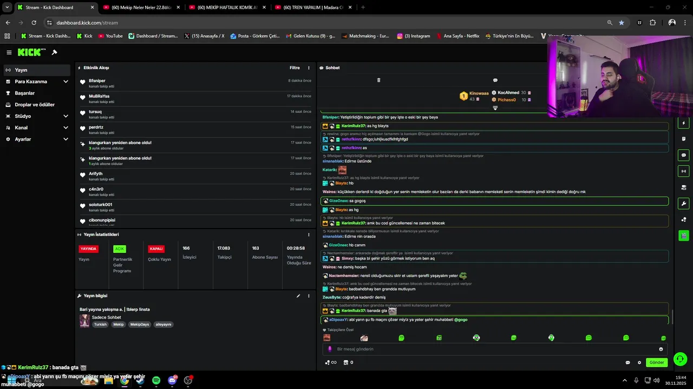
Task: Select Yayın in the sidebar
Action: 37,70
